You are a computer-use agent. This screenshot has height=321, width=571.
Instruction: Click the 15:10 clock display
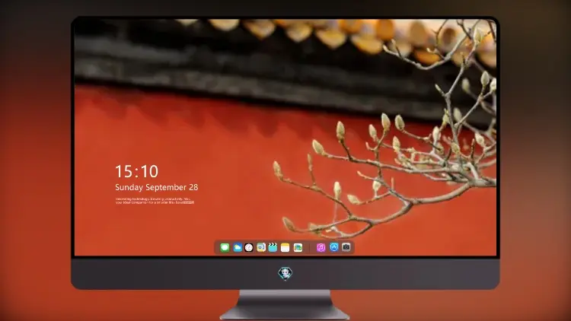point(137,171)
